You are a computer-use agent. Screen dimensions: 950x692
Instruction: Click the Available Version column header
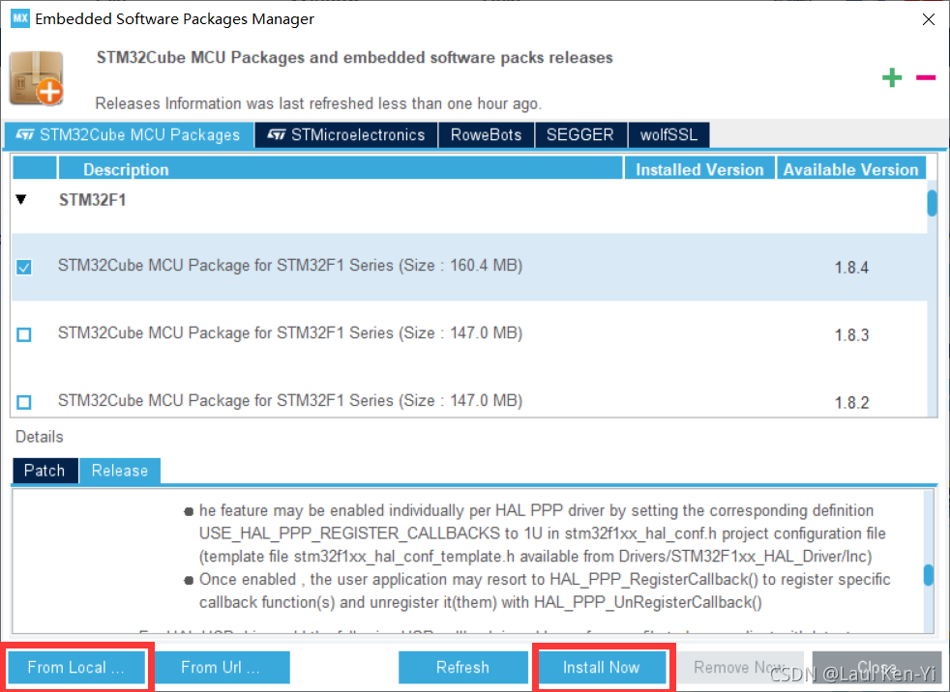pyautogui.click(x=851, y=169)
